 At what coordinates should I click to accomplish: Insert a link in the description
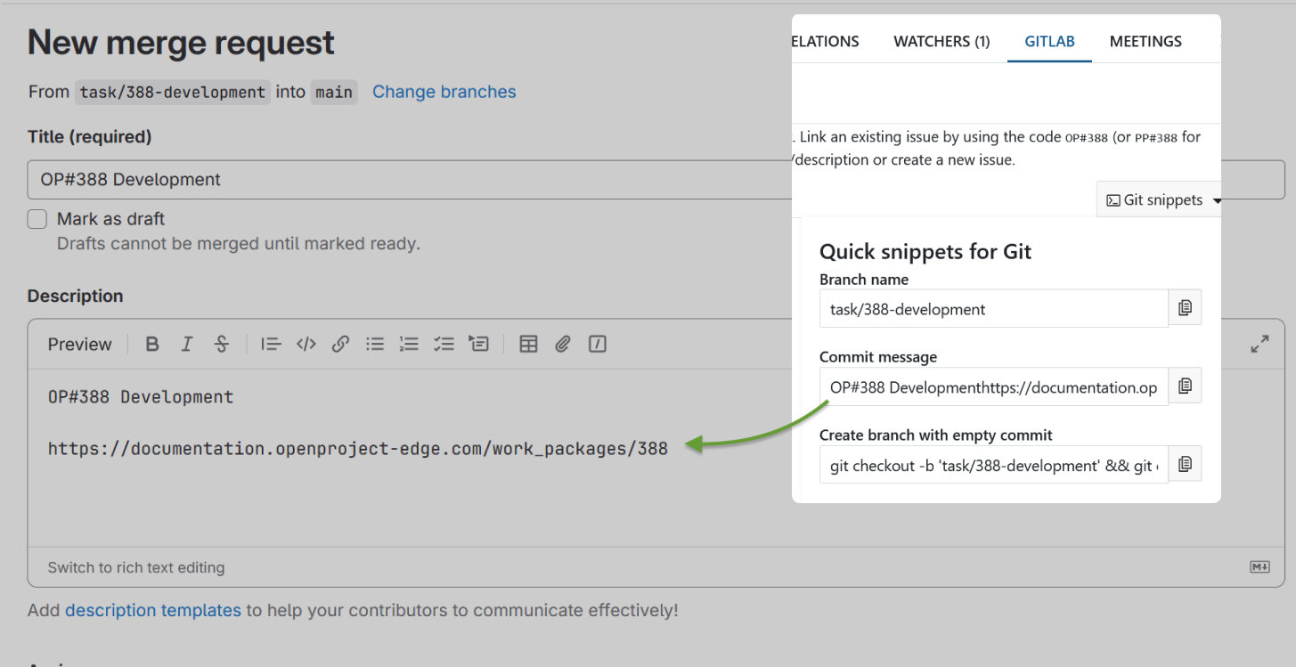pos(340,345)
